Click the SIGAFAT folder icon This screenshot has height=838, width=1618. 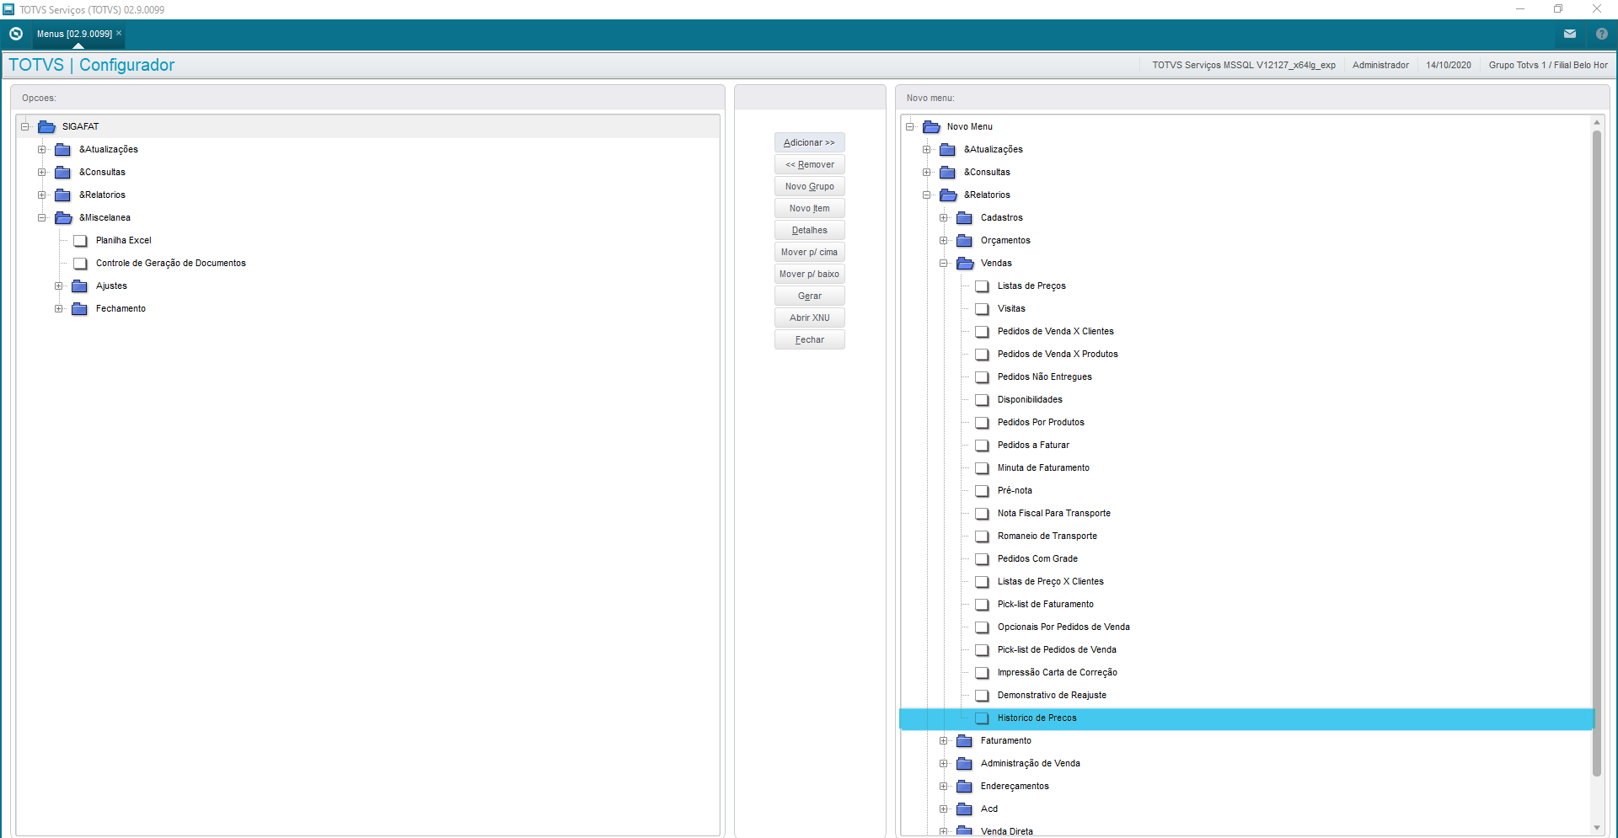(x=47, y=126)
